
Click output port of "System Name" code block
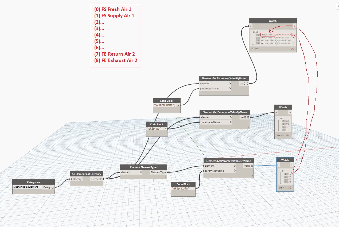(179, 105)
